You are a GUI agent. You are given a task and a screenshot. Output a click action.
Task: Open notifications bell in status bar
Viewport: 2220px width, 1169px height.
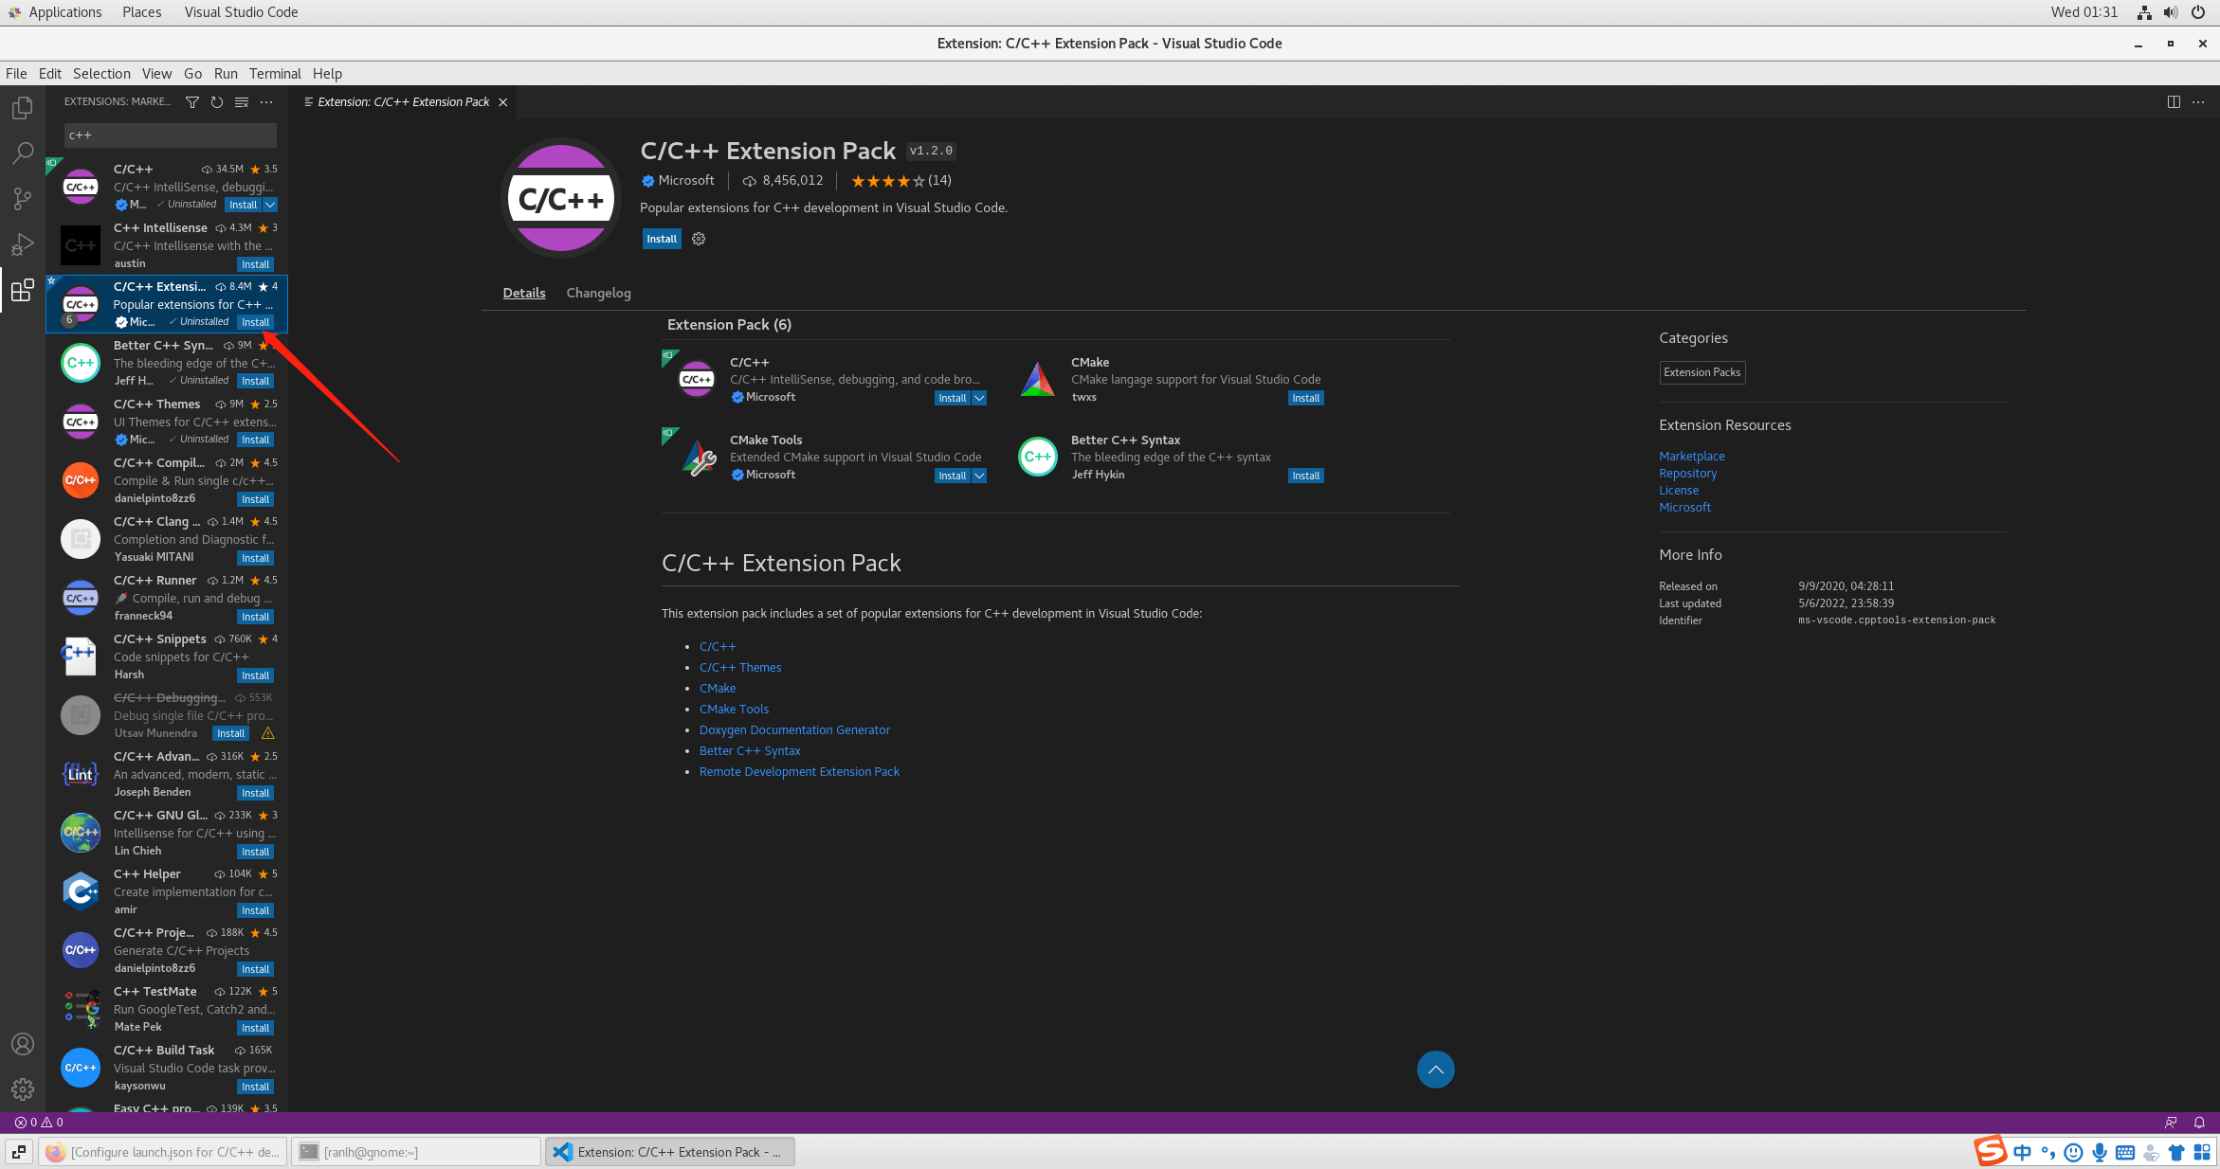(2199, 1123)
